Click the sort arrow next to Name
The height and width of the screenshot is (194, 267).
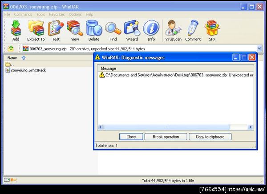pyautogui.click(x=24, y=58)
